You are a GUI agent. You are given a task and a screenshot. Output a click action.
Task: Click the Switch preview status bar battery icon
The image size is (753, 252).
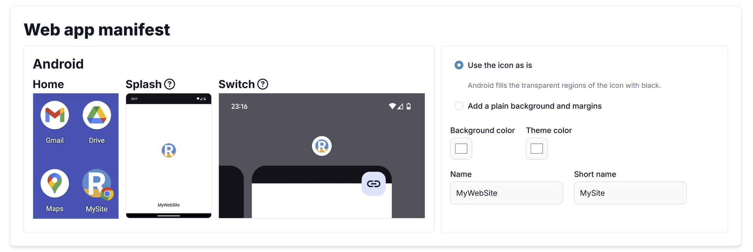409,106
